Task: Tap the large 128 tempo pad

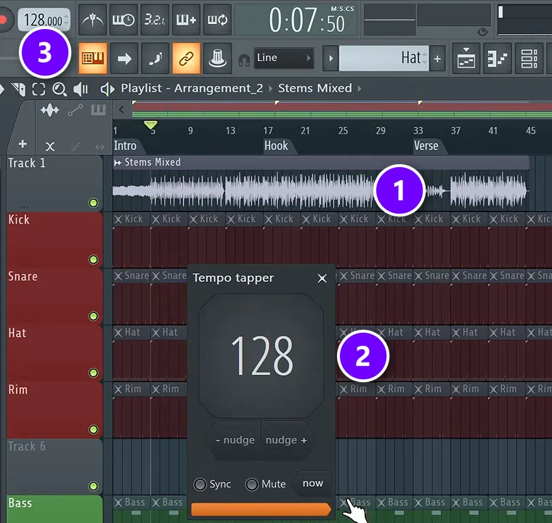Action: [261, 356]
